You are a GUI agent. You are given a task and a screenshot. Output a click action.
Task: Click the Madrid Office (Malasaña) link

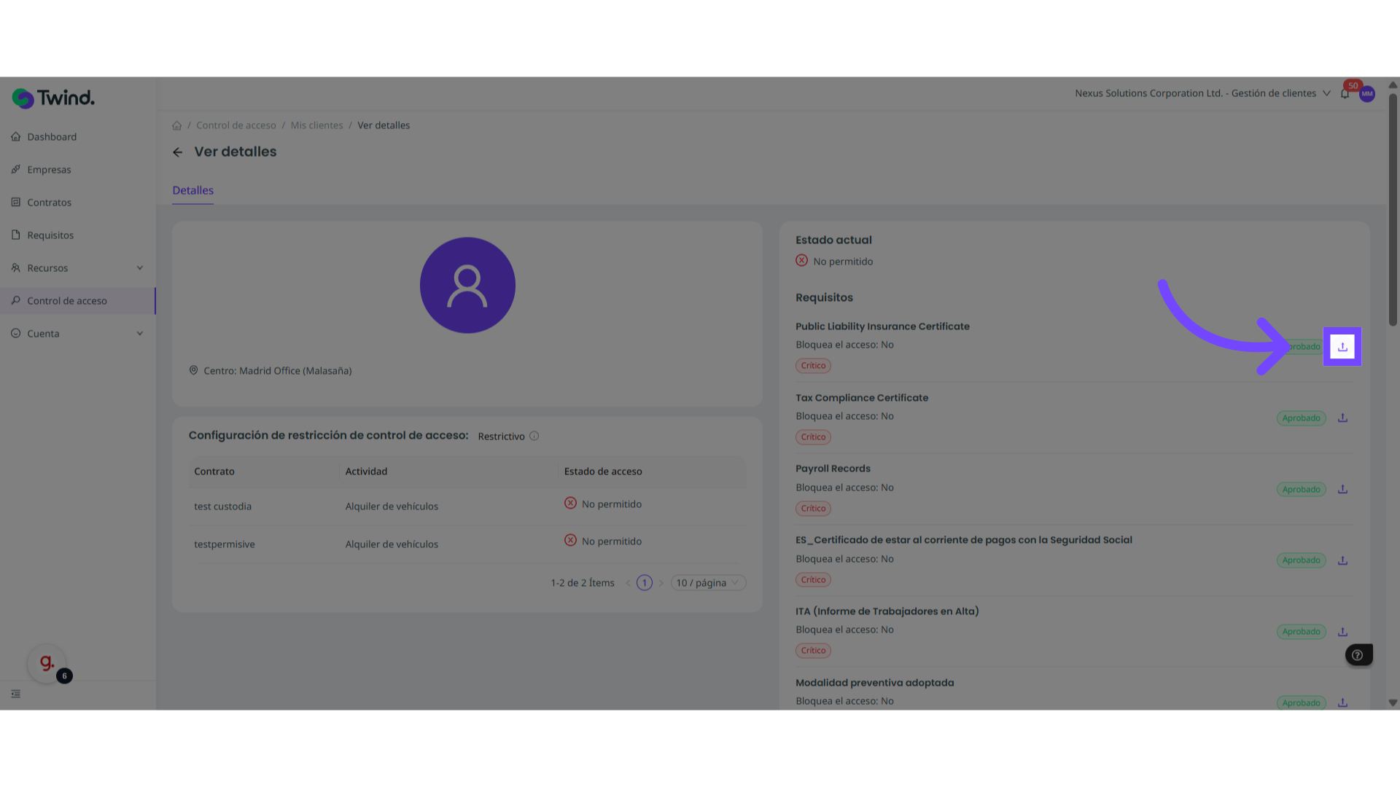pos(295,371)
